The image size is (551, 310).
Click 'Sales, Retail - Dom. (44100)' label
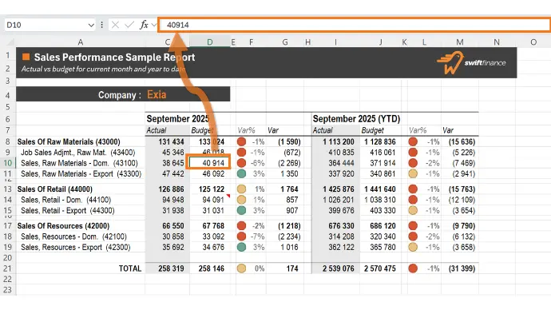pyautogui.click(x=65, y=200)
